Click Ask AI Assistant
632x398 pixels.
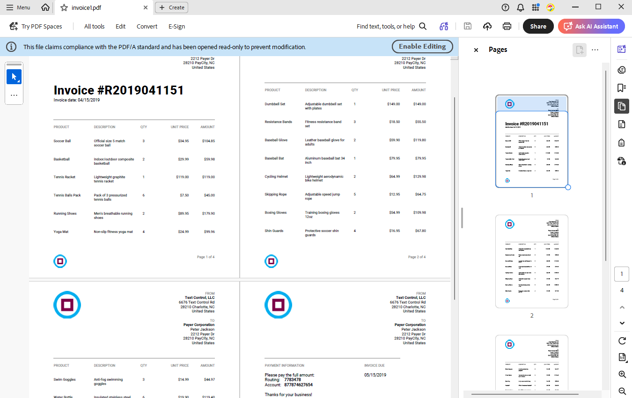point(591,26)
